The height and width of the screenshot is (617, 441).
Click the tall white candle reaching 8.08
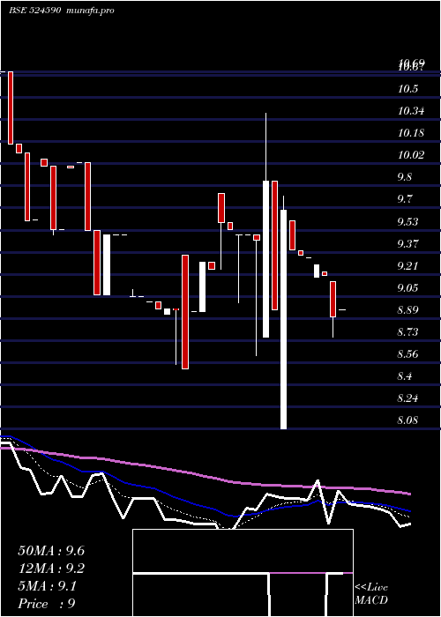pyautogui.click(x=283, y=319)
